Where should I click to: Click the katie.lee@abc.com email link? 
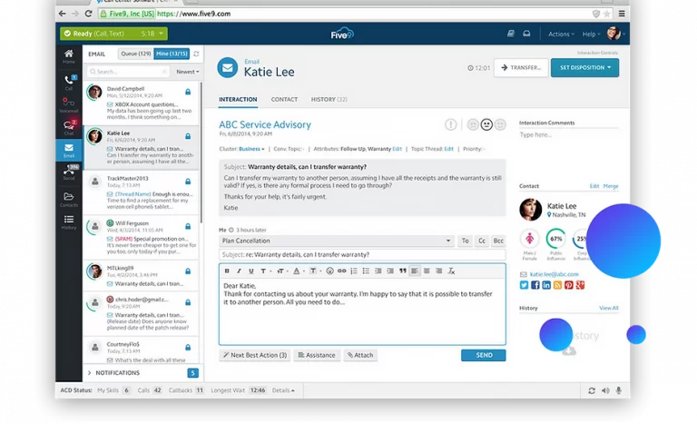tap(555, 274)
